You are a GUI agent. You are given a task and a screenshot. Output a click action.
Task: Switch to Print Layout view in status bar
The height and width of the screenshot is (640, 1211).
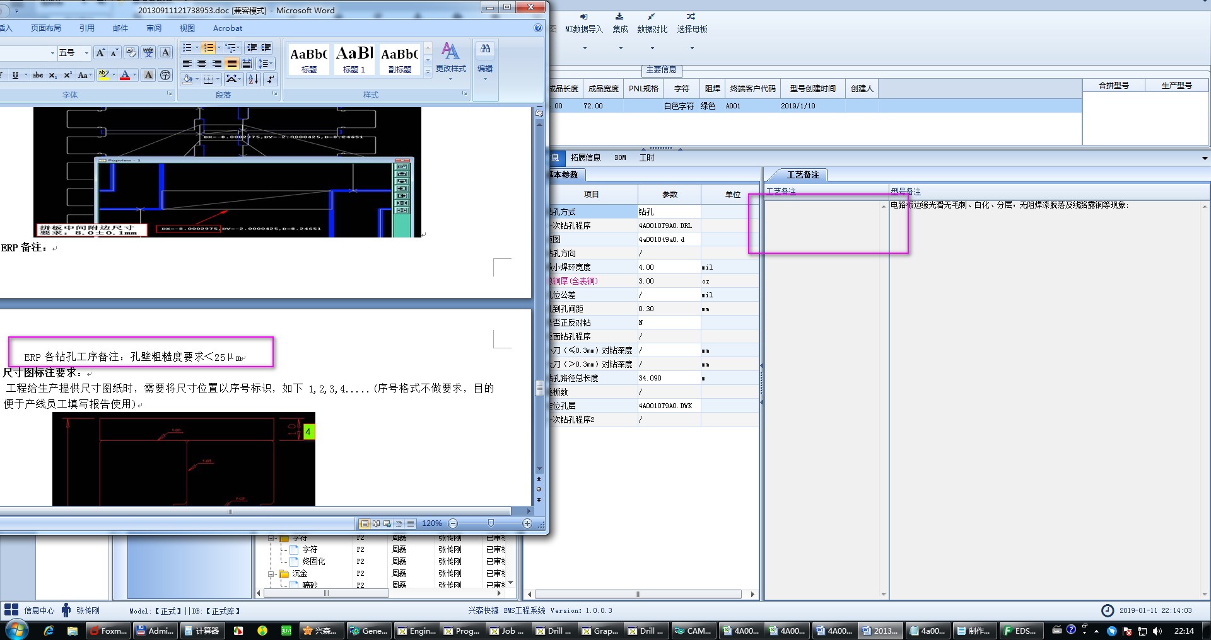pyautogui.click(x=365, y=523)
